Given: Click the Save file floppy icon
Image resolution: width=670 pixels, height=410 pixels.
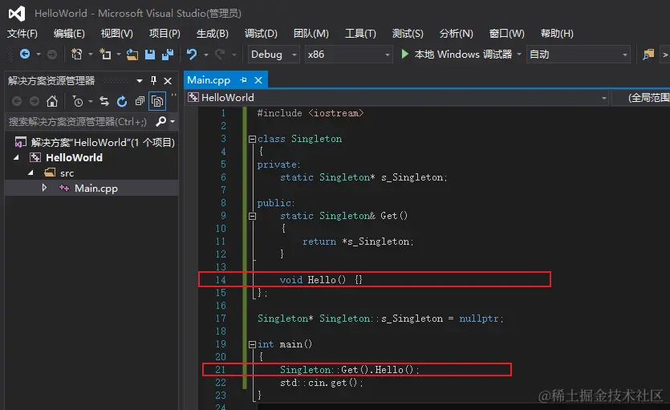Looking at the screenshot, I should coord(150,55).
